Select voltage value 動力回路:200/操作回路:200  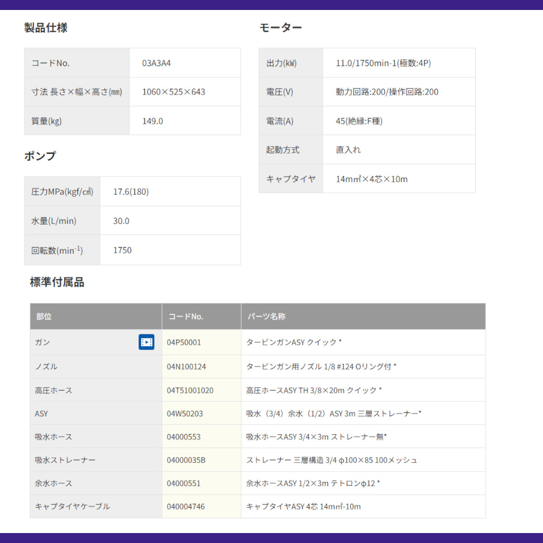[387, 92]
